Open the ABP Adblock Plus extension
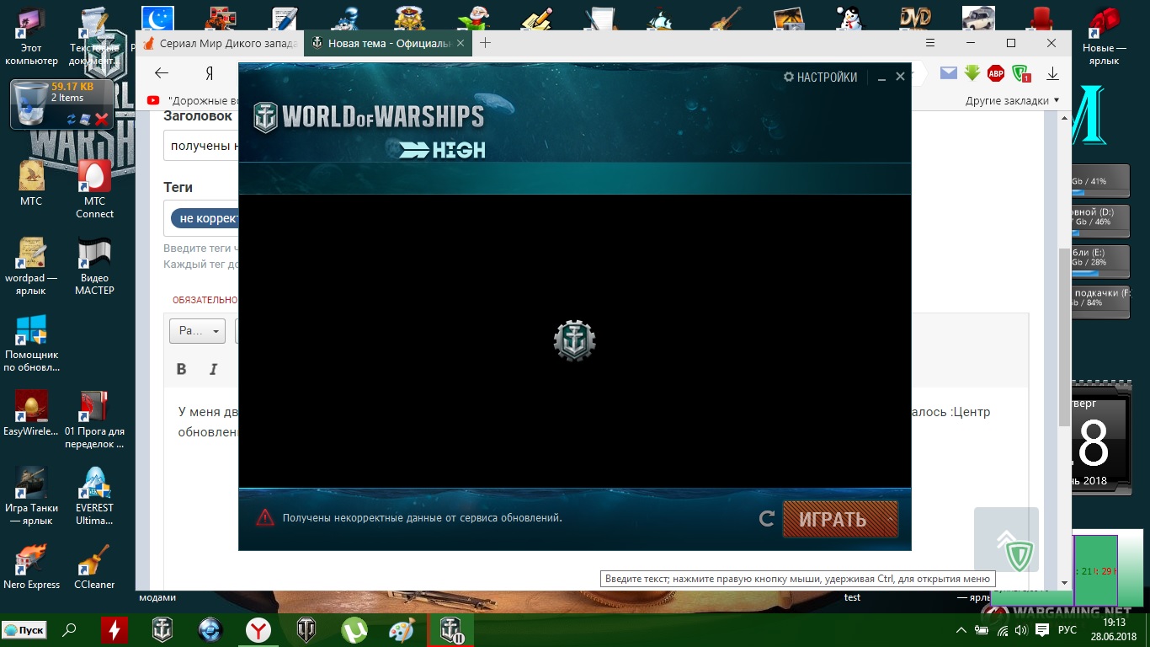The image size is (1150, 647). tap(996, 73)
